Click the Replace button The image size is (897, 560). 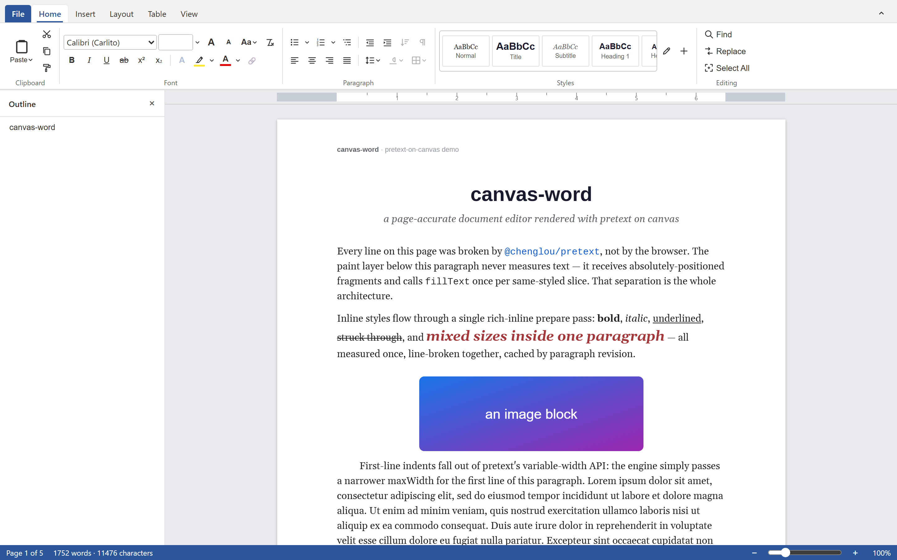(725, 51)
